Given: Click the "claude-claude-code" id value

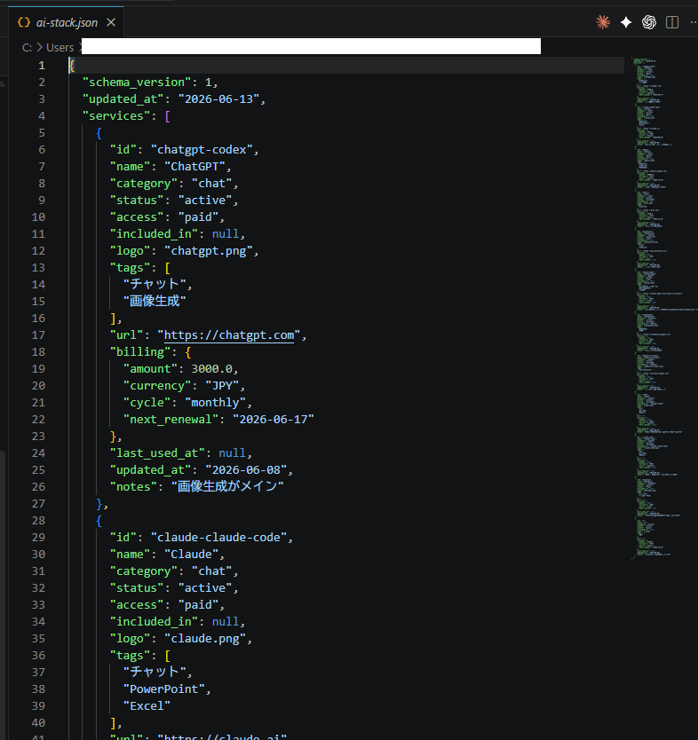Looking at the screenshot, I should coord(218,538).
